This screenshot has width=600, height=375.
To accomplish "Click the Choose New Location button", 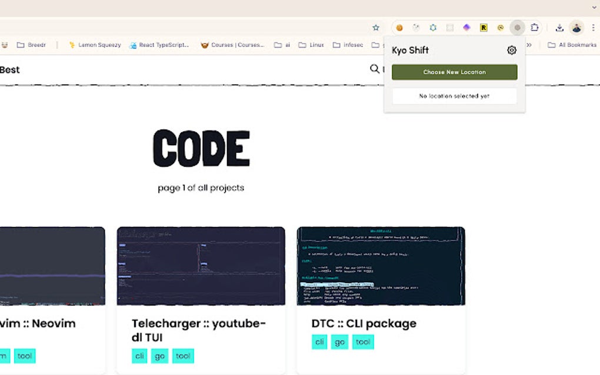I will tap(454, 72).
